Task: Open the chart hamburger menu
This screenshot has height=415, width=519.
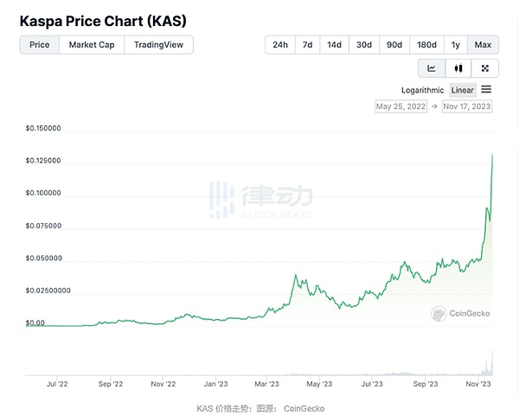Action: tap(486, 90)
